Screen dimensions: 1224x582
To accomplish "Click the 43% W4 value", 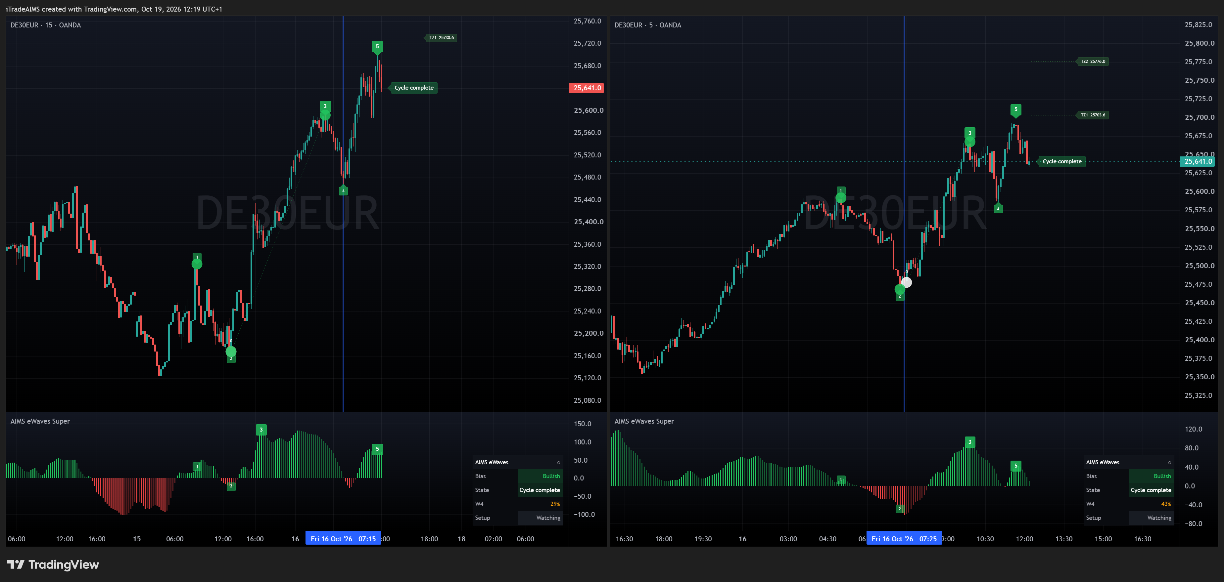I will (x=1166, y=504).
